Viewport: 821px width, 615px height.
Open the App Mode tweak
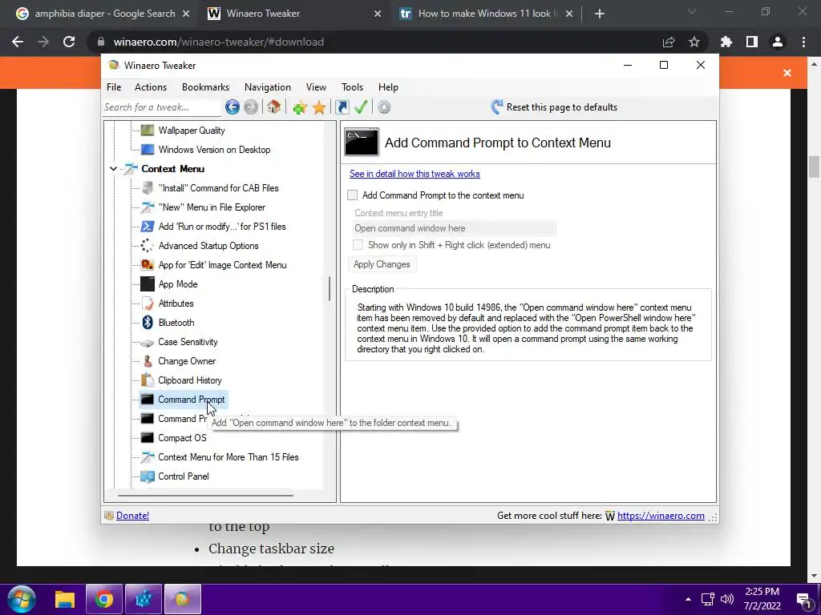point(178,284)
